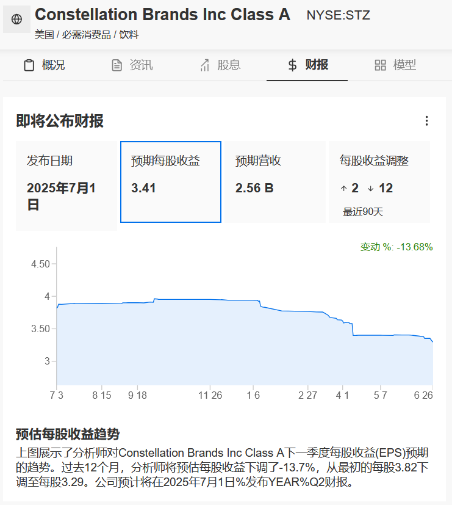Viewport: 452px width, 505px height.
Task: Click the 11 26 x-axis date label
Action: click(x=210, y=395)
